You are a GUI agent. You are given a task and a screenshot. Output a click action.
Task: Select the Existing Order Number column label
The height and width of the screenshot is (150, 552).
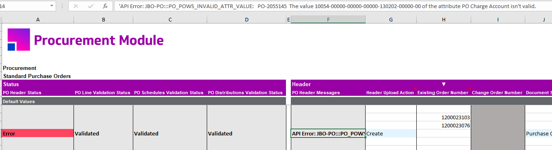point(443,93)
